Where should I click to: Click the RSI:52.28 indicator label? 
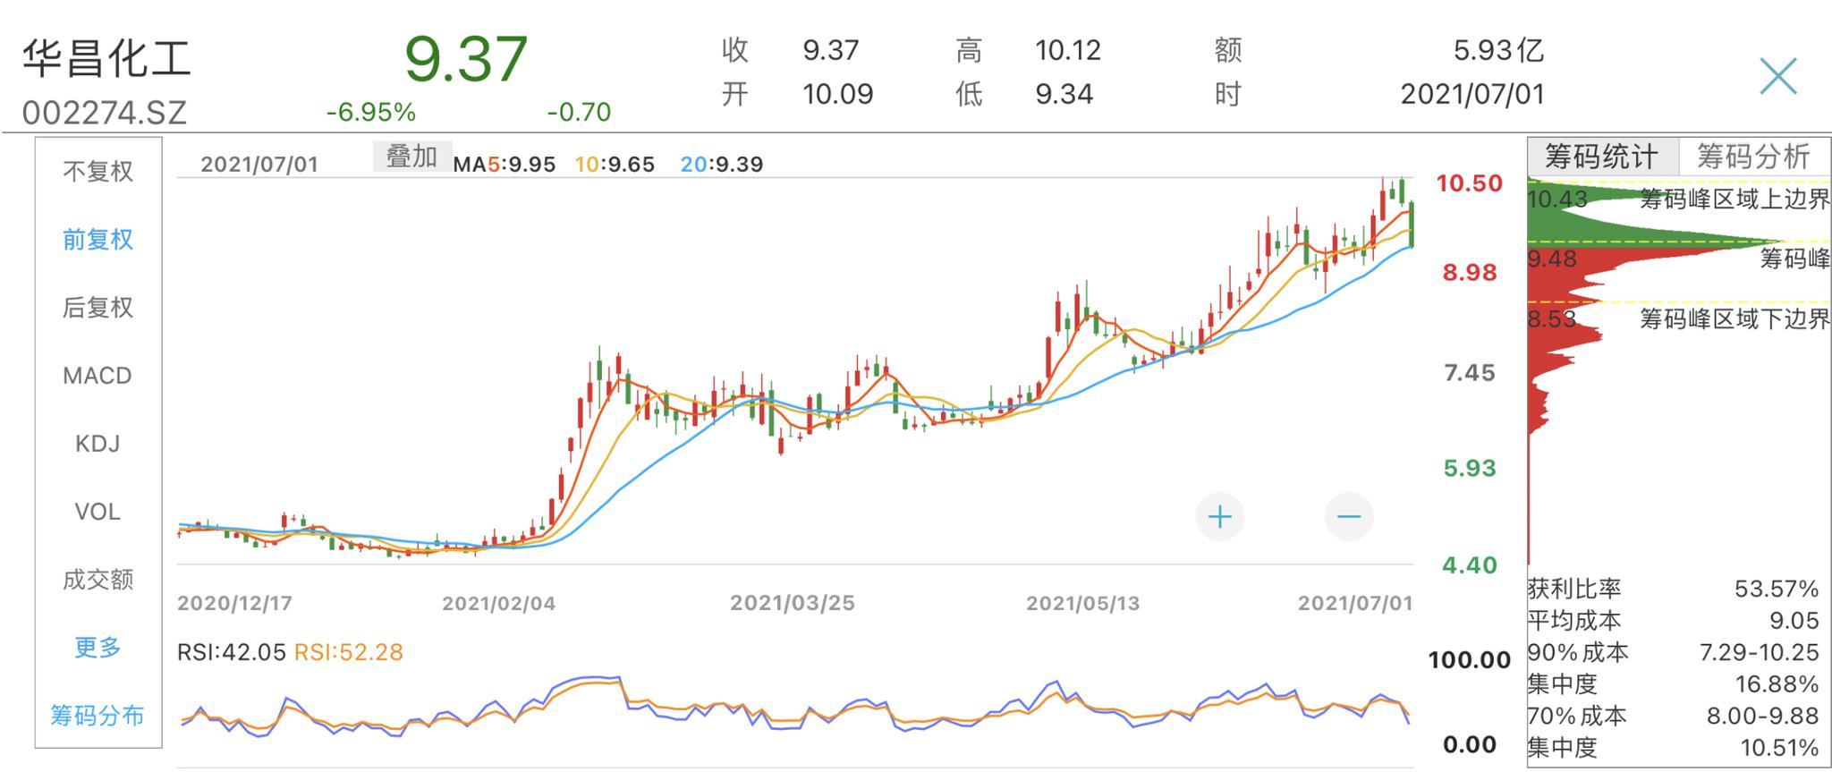[349, 652]
